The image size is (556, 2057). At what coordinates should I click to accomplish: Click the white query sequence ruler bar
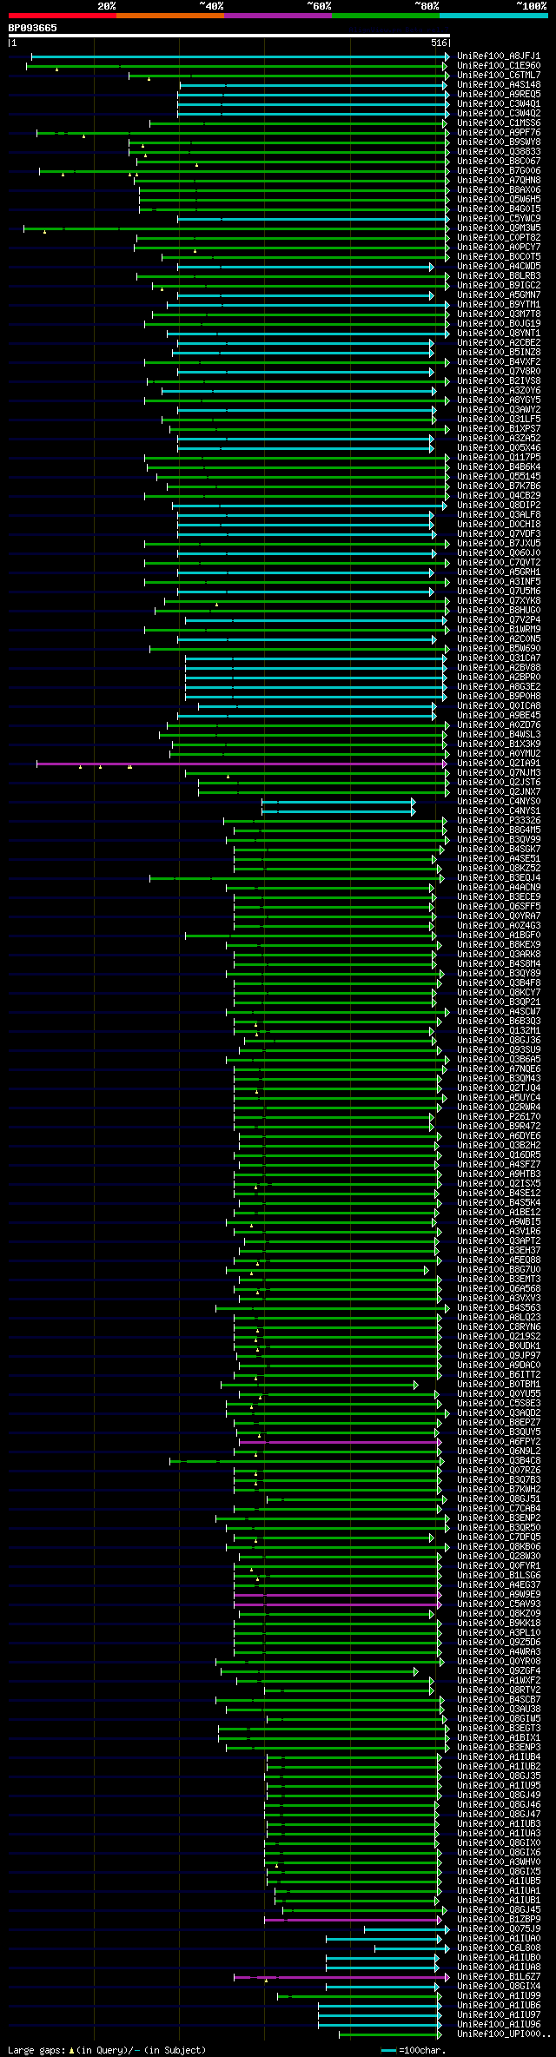(228, 36)
